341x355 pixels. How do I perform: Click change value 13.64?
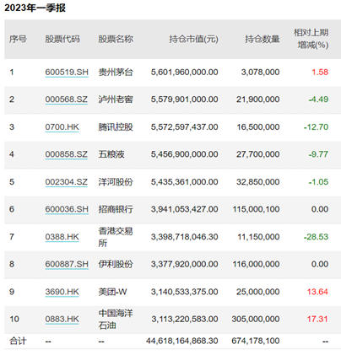click(x=317, y=292)
